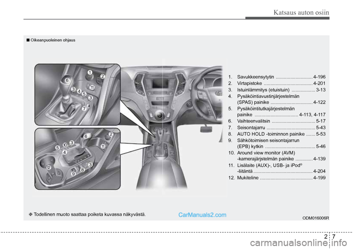Click the "Oikeanpuoleinen ohjaus" label
Viewport: 353px width, 249px height.
pyautogui.click(x=53, y=40)
